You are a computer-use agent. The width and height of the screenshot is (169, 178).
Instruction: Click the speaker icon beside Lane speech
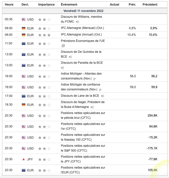tap(102, 96)
